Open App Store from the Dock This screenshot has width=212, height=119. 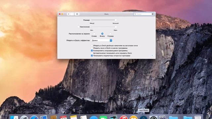pyautogui.click(x=143, y=117)
